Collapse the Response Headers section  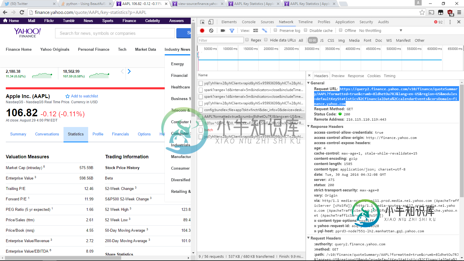pos(309,126)
